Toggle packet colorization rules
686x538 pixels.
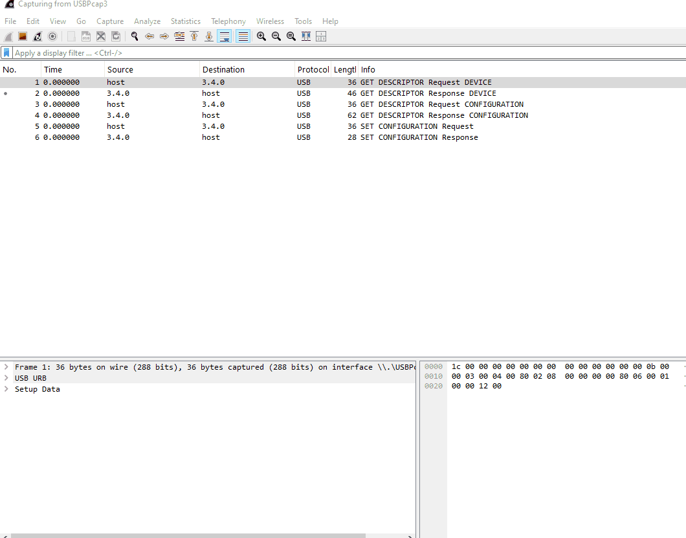tap(243, 36)
